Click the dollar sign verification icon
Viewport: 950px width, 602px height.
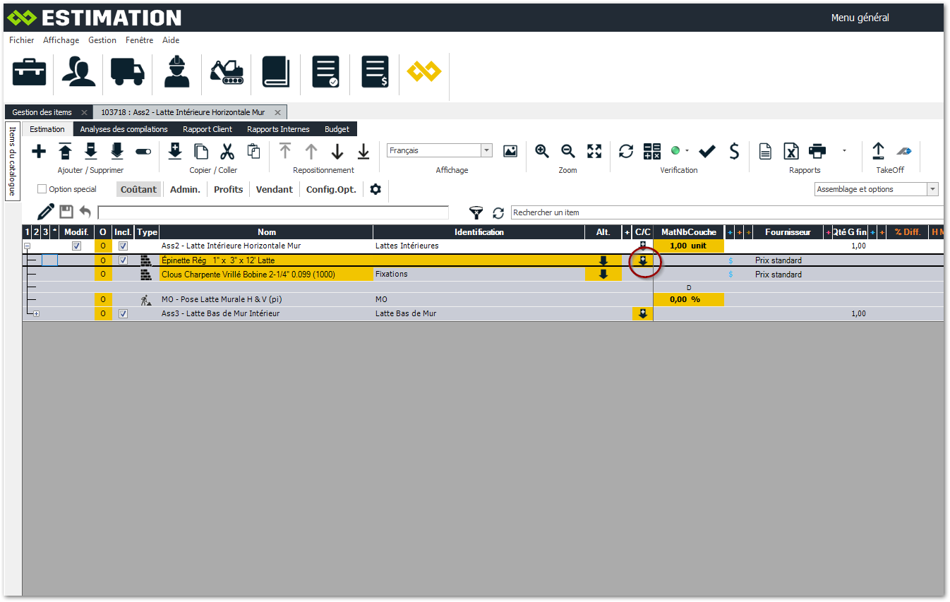point(734,151)
